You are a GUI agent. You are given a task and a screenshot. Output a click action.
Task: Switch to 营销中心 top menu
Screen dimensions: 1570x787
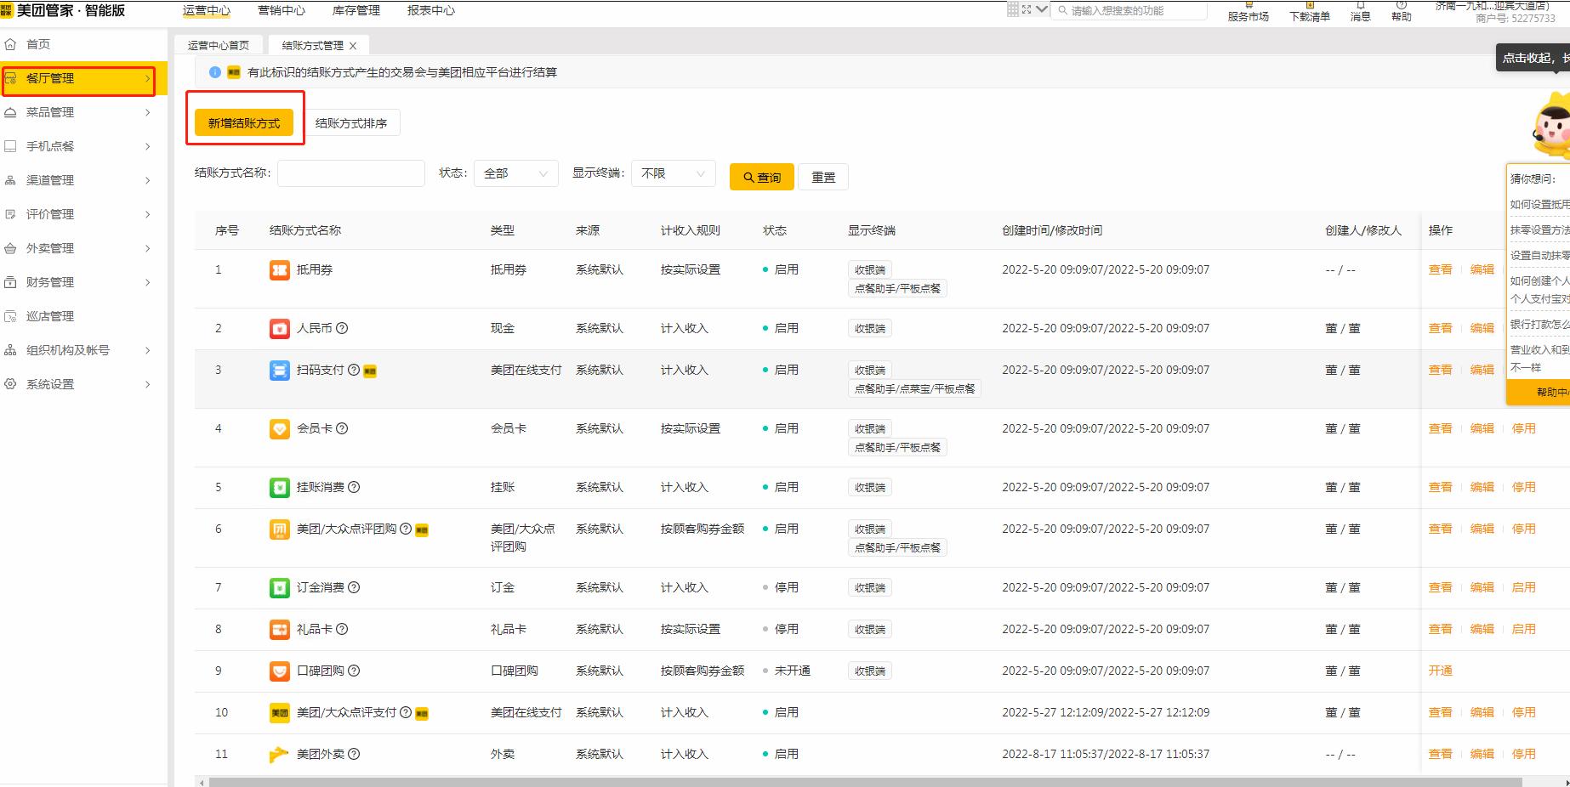click(282, 10)
